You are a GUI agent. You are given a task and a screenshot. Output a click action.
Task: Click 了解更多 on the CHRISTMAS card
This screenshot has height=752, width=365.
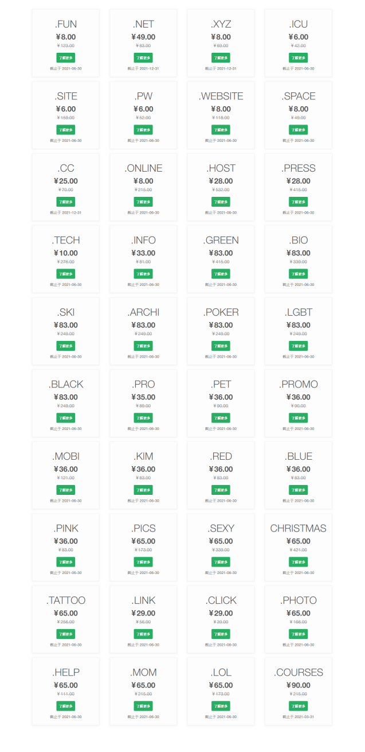[x=298, y=562]
